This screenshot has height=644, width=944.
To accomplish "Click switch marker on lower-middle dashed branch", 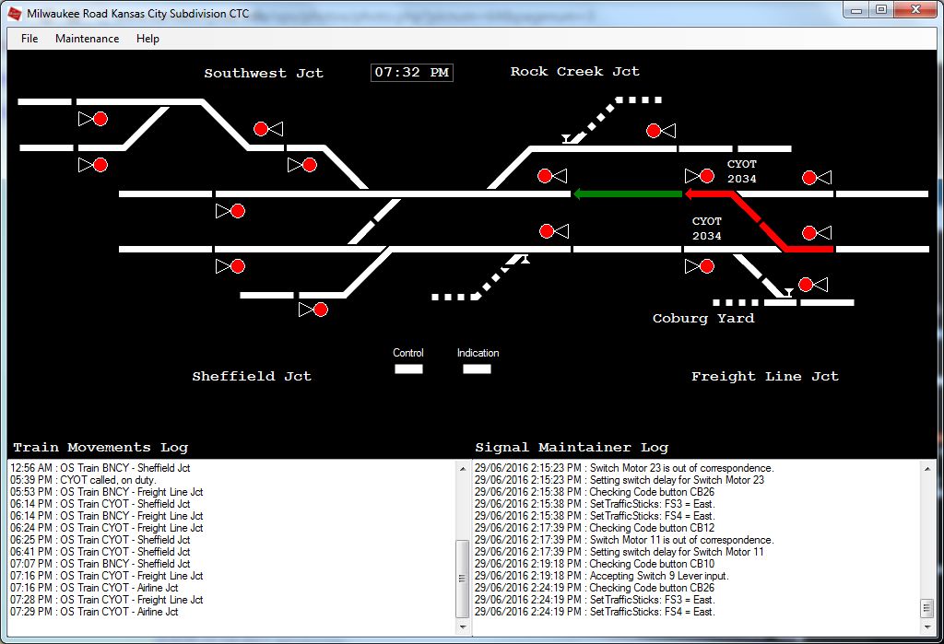I will (x=525, y=260).
